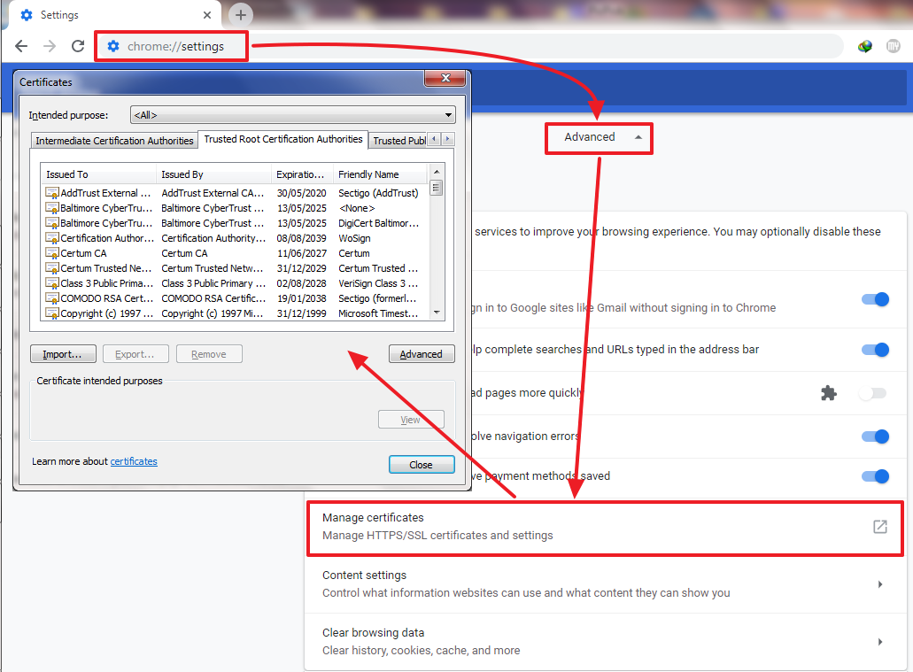Click the Close button in Certificates dialog
This screenshot has height=672, width=913.
[x=421, y=465]
